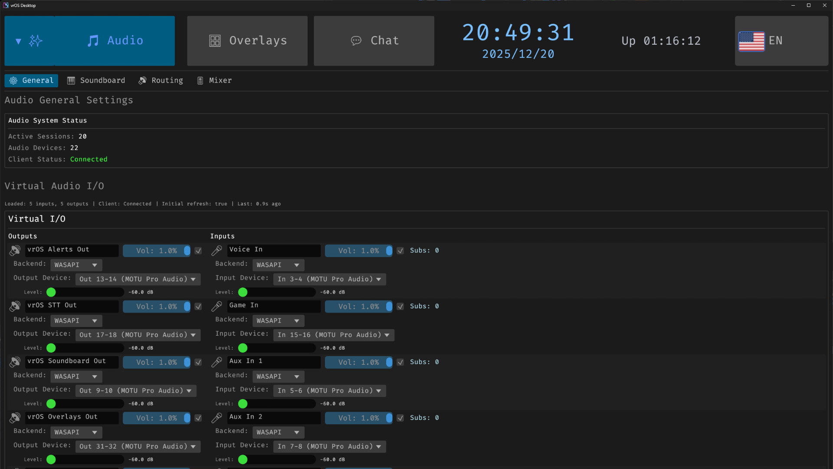Click the speaker icon for vrOS Overlays Out
This screenshot has height=469, width=833.
pos(15,418)
